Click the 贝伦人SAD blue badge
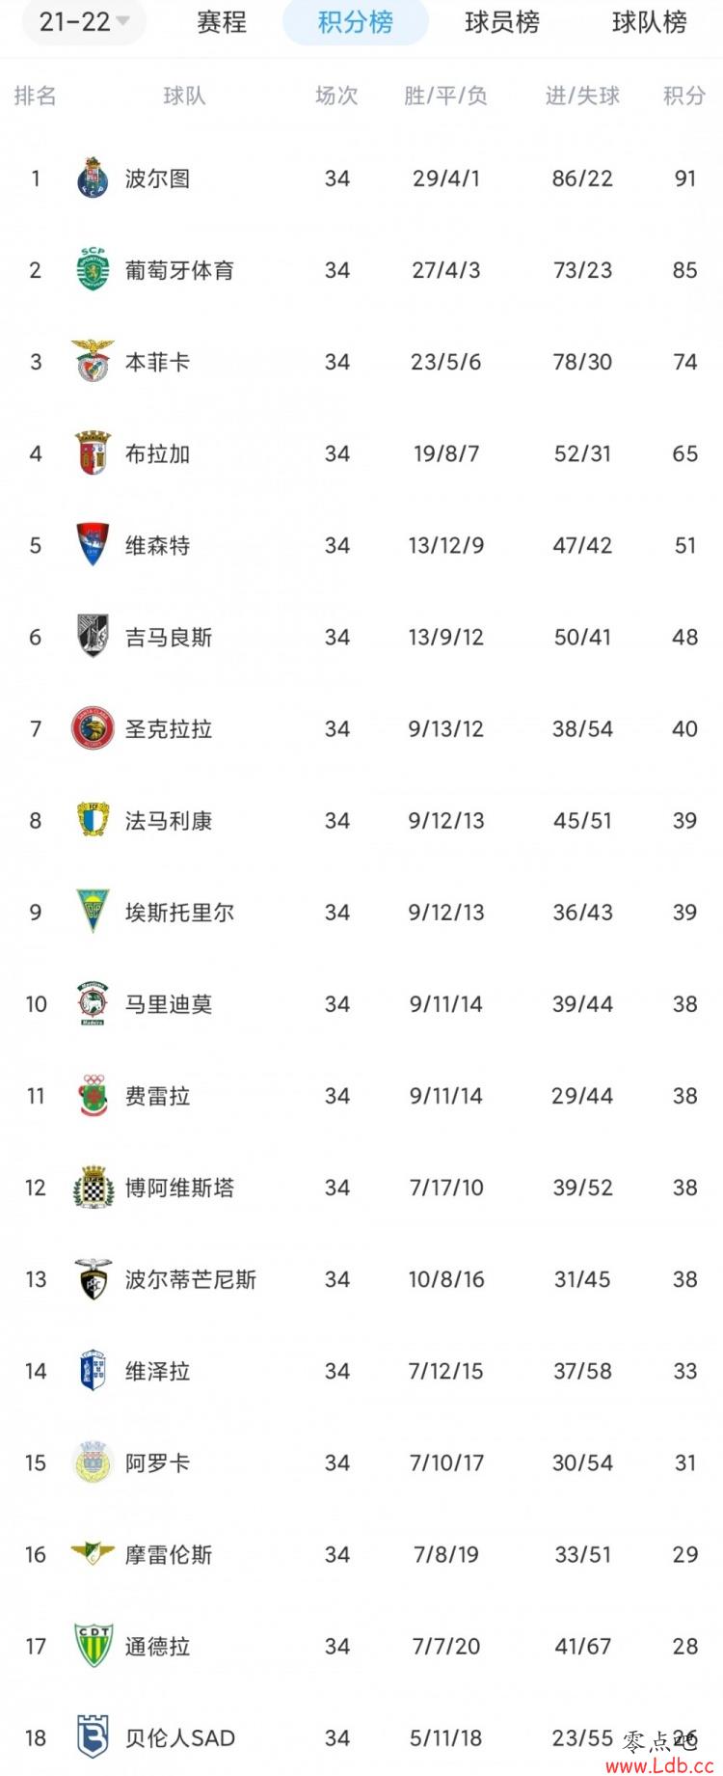This screenshot has width=723, height=1776. 93,1737
